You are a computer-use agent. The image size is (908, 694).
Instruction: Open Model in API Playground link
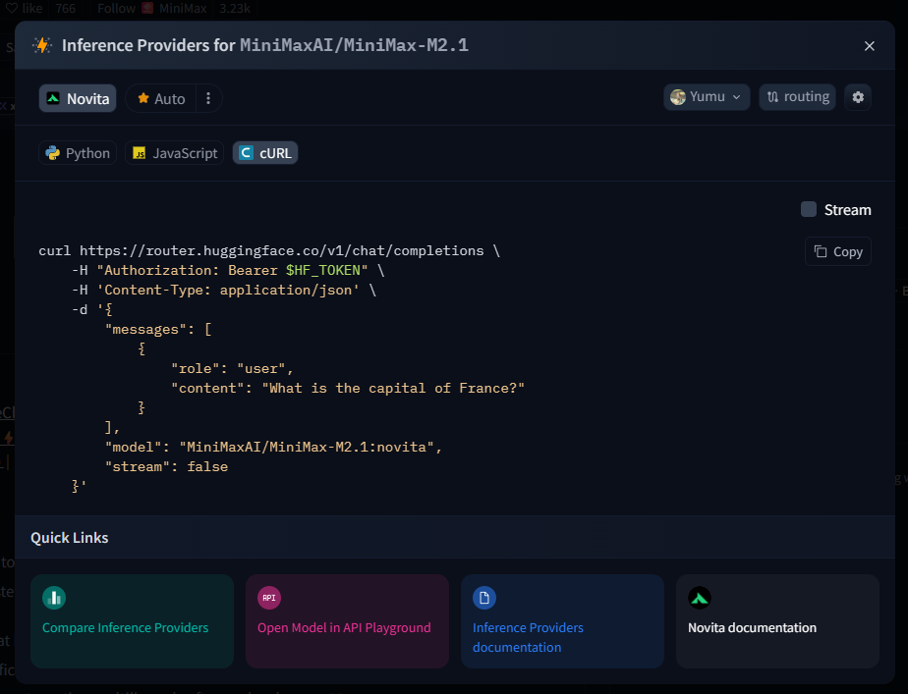[x=344, y=627]
